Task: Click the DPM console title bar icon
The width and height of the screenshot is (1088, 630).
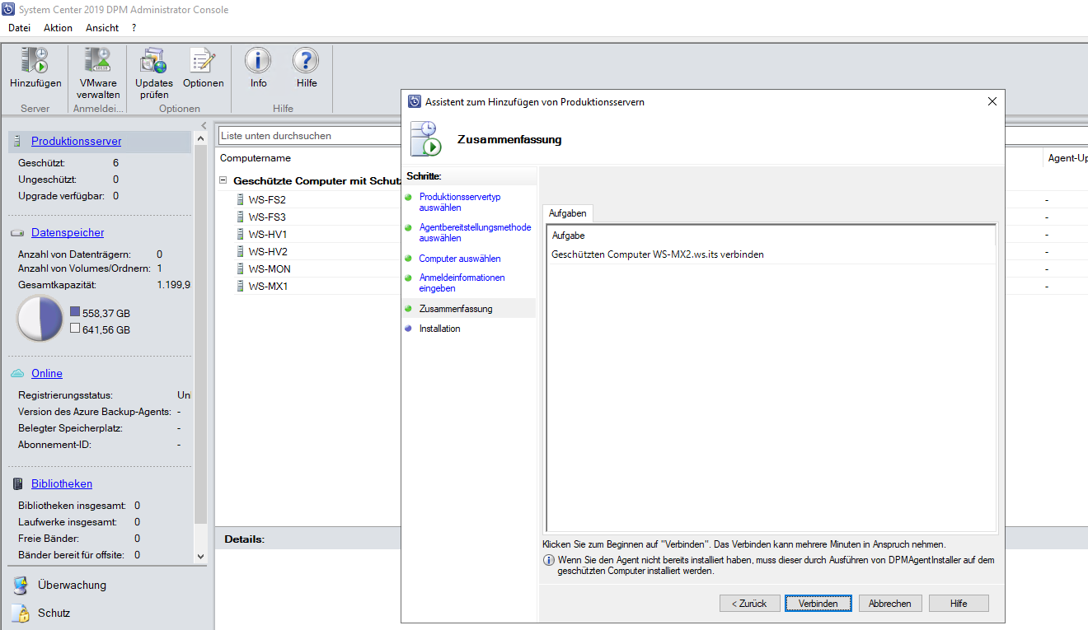Action: pyautogui.click(x=9, y=10)
